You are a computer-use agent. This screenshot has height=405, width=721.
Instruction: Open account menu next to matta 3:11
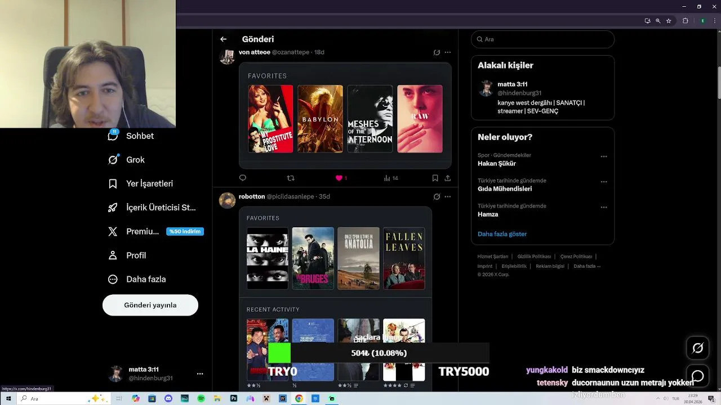point(200,373)
